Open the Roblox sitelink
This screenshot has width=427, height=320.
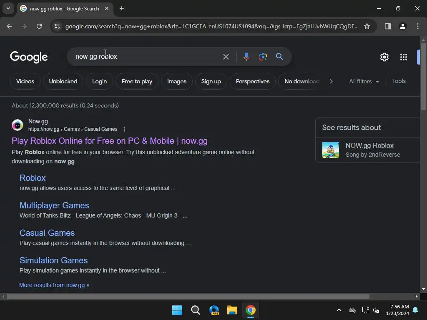pyautogui.click(x=33, y=178)
